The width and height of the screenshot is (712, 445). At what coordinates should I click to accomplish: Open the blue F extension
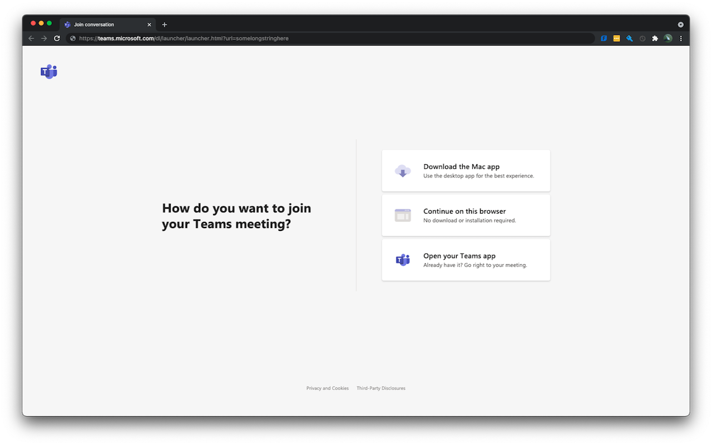[x=604, y=38]
